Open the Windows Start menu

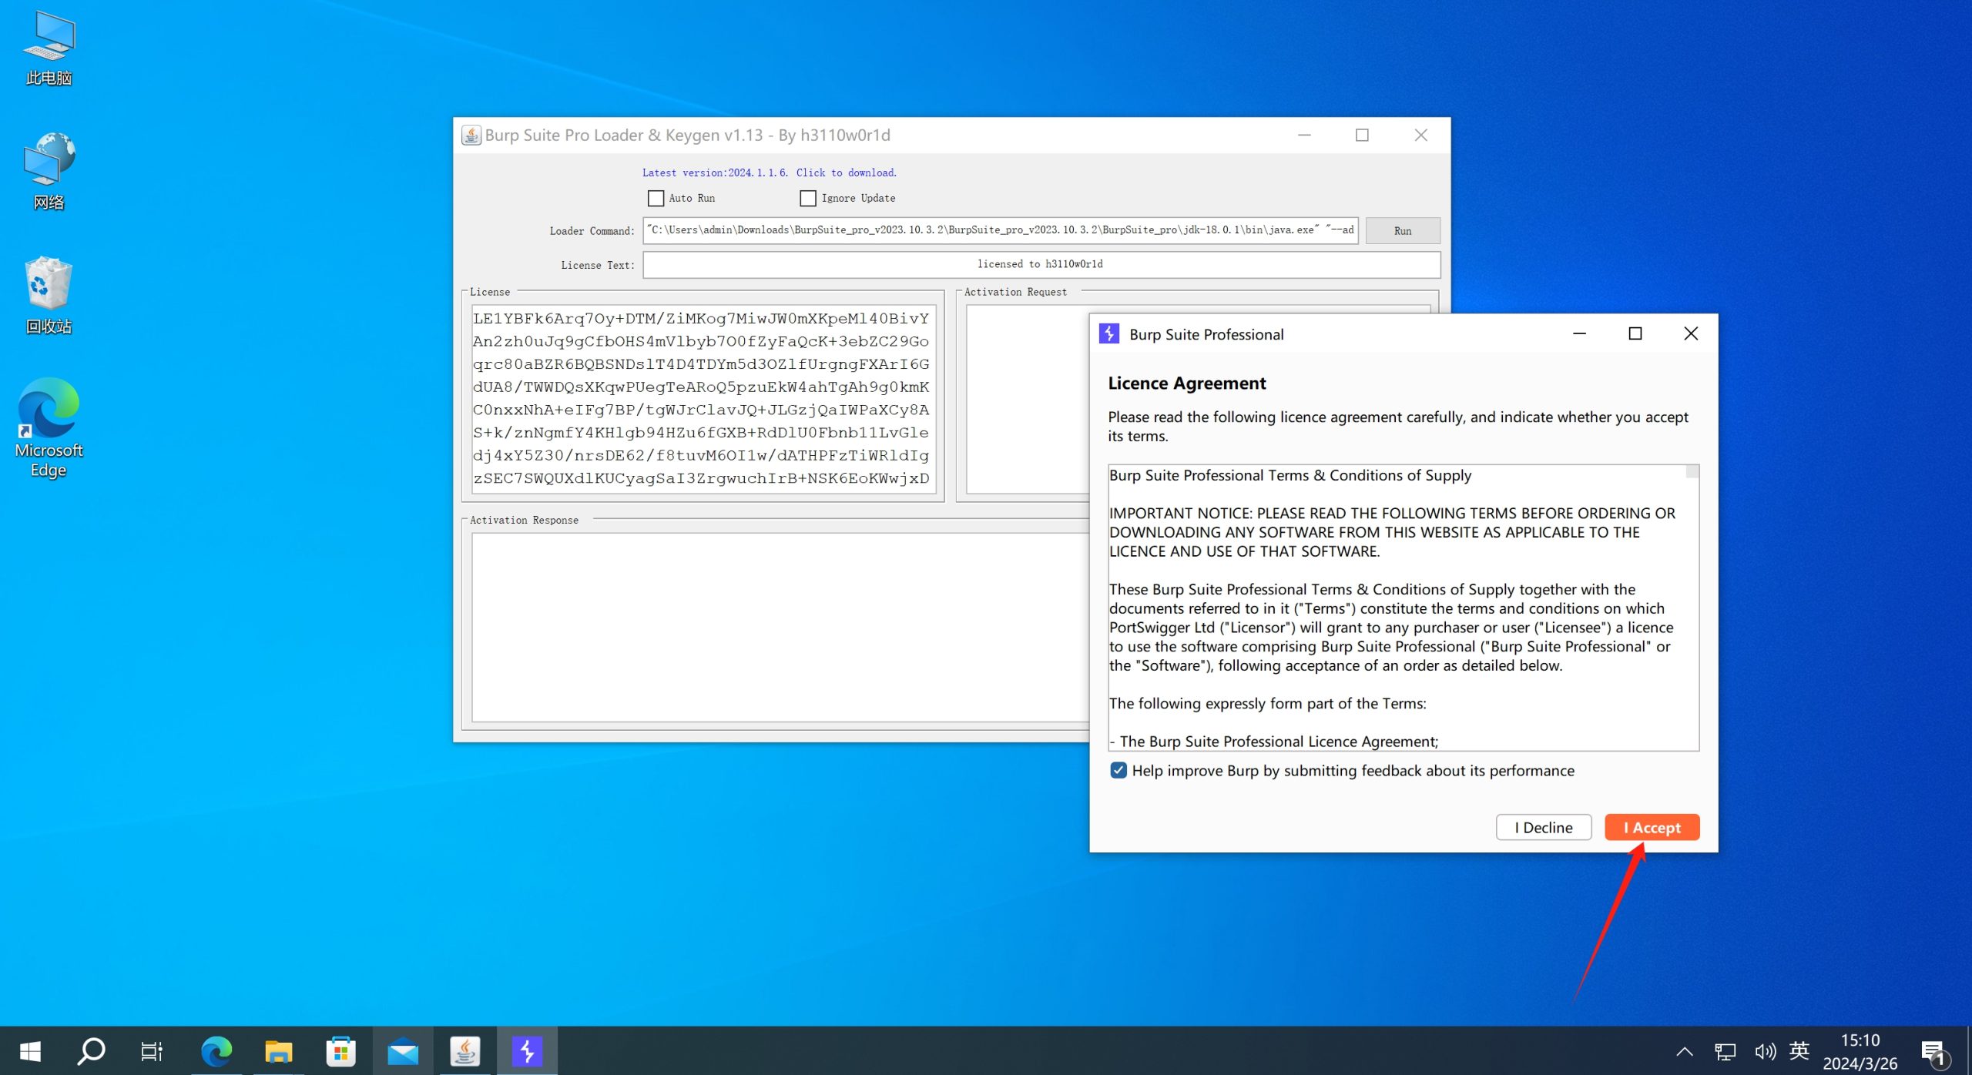tap(30, 1051)
